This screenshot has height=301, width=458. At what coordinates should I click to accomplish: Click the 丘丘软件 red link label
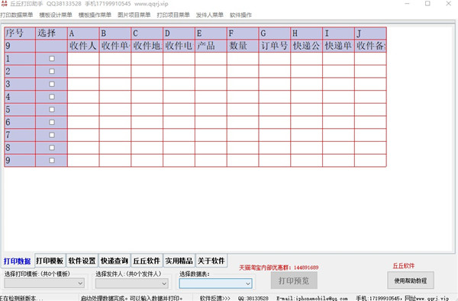point(403,266)
